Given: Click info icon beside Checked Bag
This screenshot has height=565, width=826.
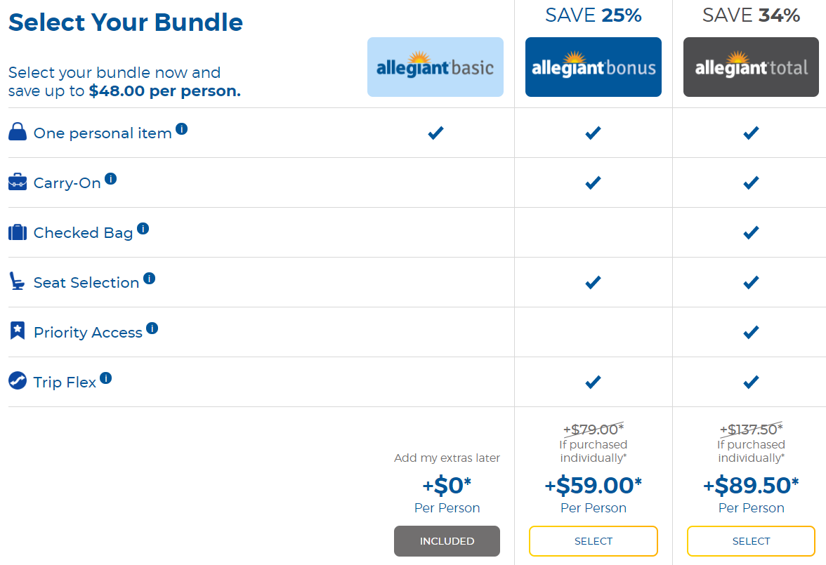Looking at the screenshot, I should (143, 229).
